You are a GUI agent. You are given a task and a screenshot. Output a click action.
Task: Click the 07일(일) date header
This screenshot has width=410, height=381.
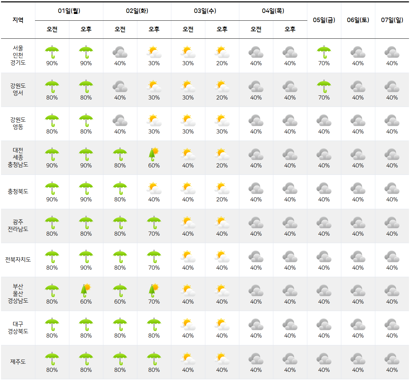tap(392, 20)
